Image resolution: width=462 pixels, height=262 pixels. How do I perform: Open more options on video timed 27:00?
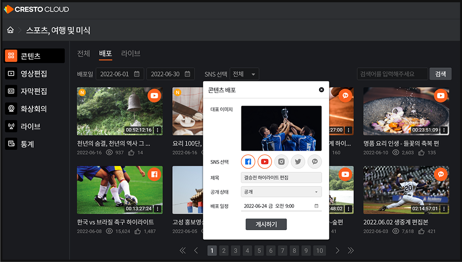click(349, 130)
